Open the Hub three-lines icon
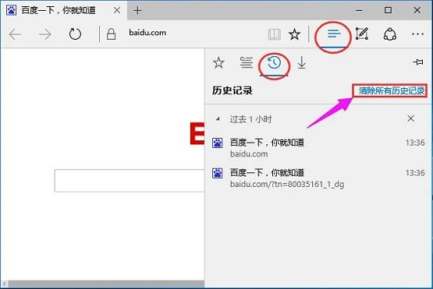 [x=334, y=34]
